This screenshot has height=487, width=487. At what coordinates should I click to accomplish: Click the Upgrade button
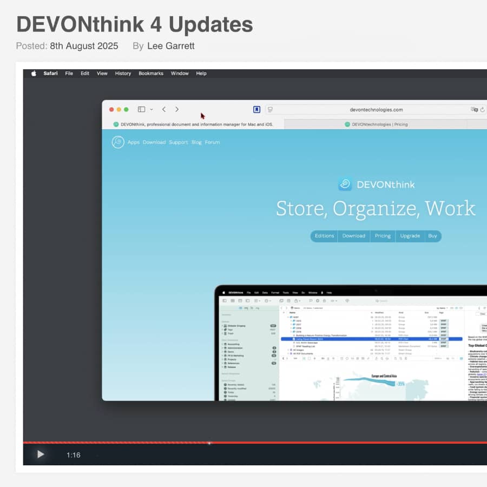tap(410, 236)
